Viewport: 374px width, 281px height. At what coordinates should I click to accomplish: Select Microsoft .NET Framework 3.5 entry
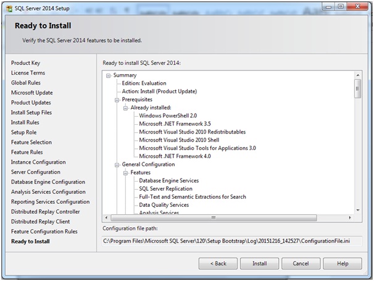coord(175,124)
